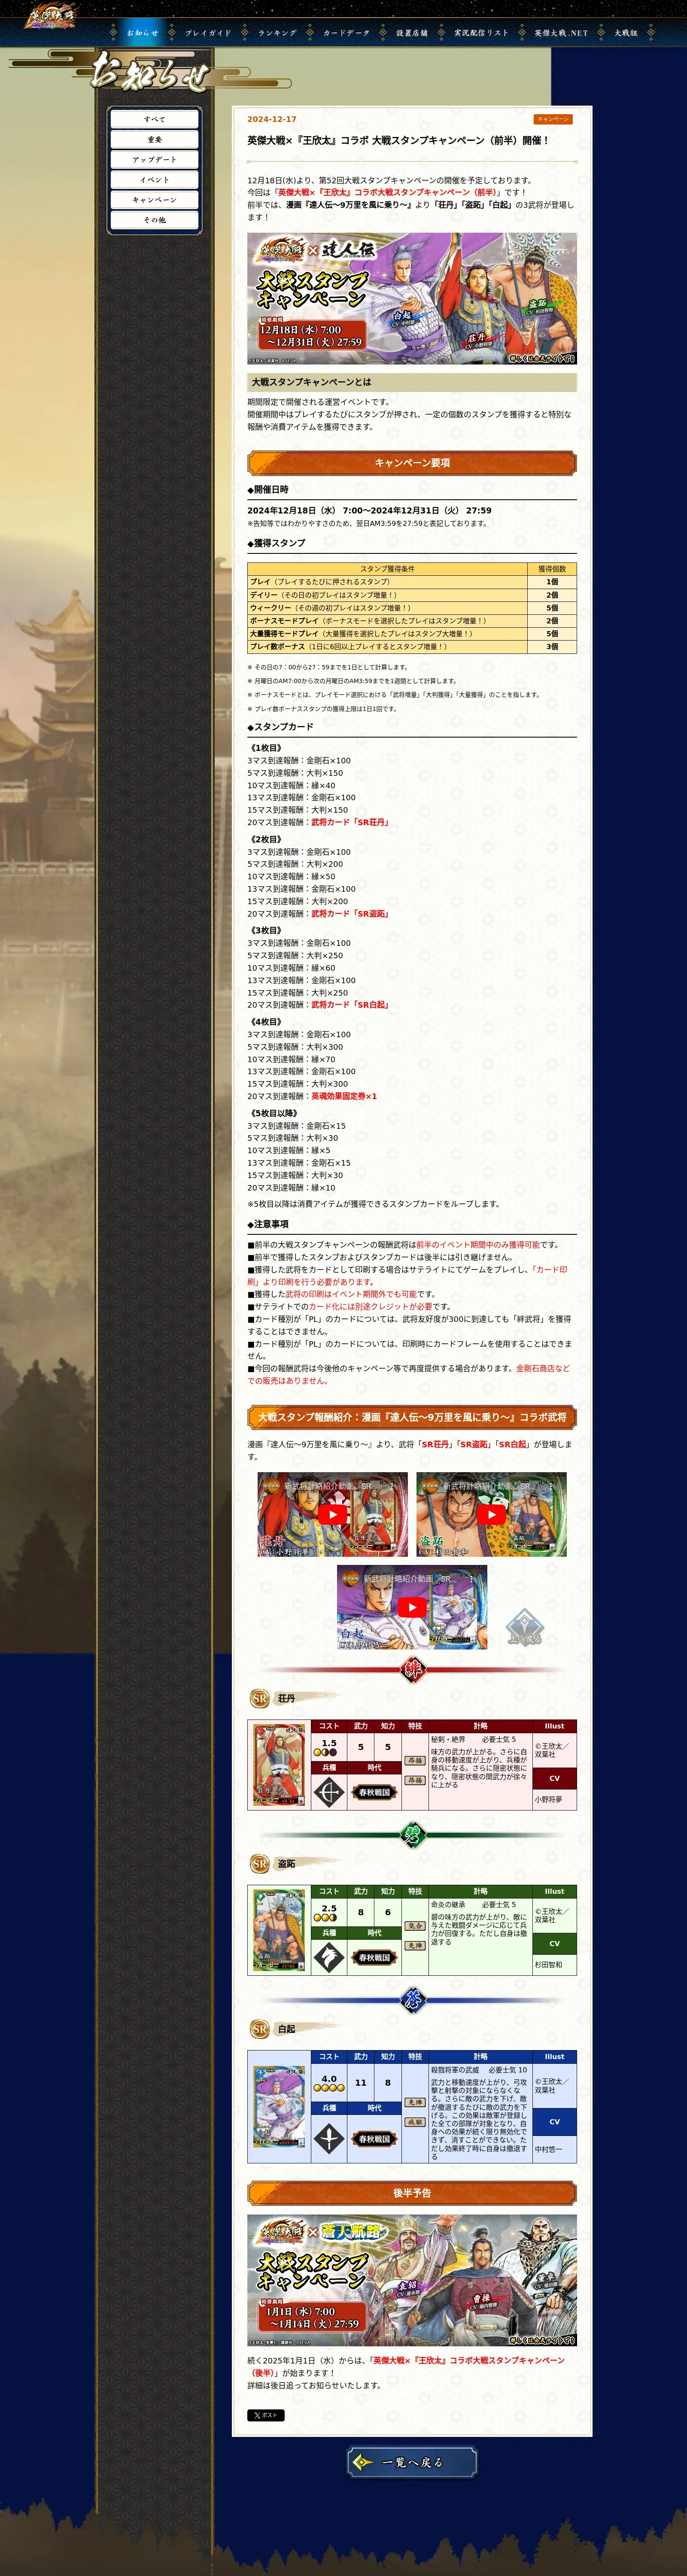Return to the list via 一覧へ戻る
The height and width of the screenshot is (2576, 687).
(x=412, y=2462)
